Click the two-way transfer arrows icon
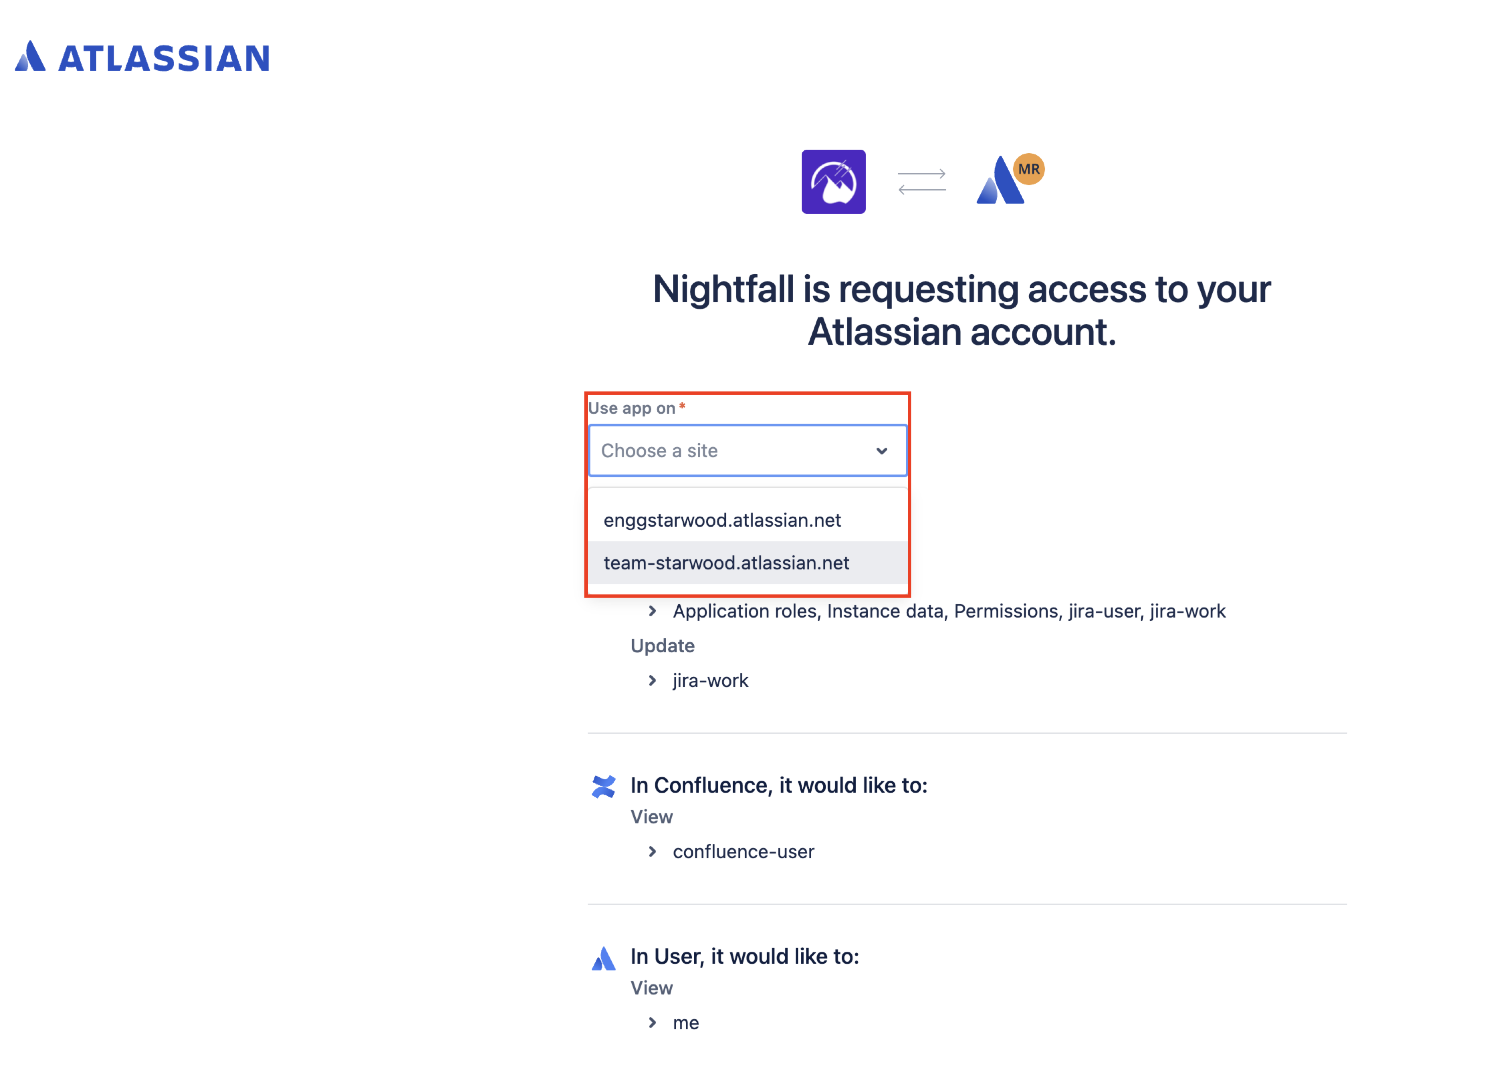Image resolution: width=1487 pixels, height=1068 pixels. [921, 181]
